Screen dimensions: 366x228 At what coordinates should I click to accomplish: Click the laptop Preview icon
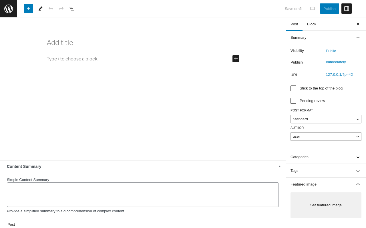tap(313, 9)
